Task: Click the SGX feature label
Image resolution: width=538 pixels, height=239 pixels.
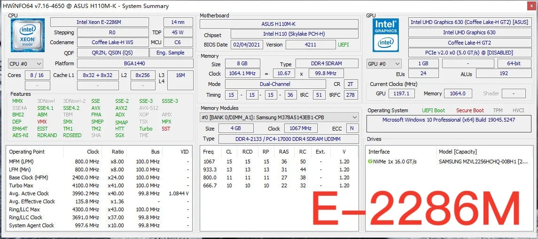Action: [x=120, y=135]
